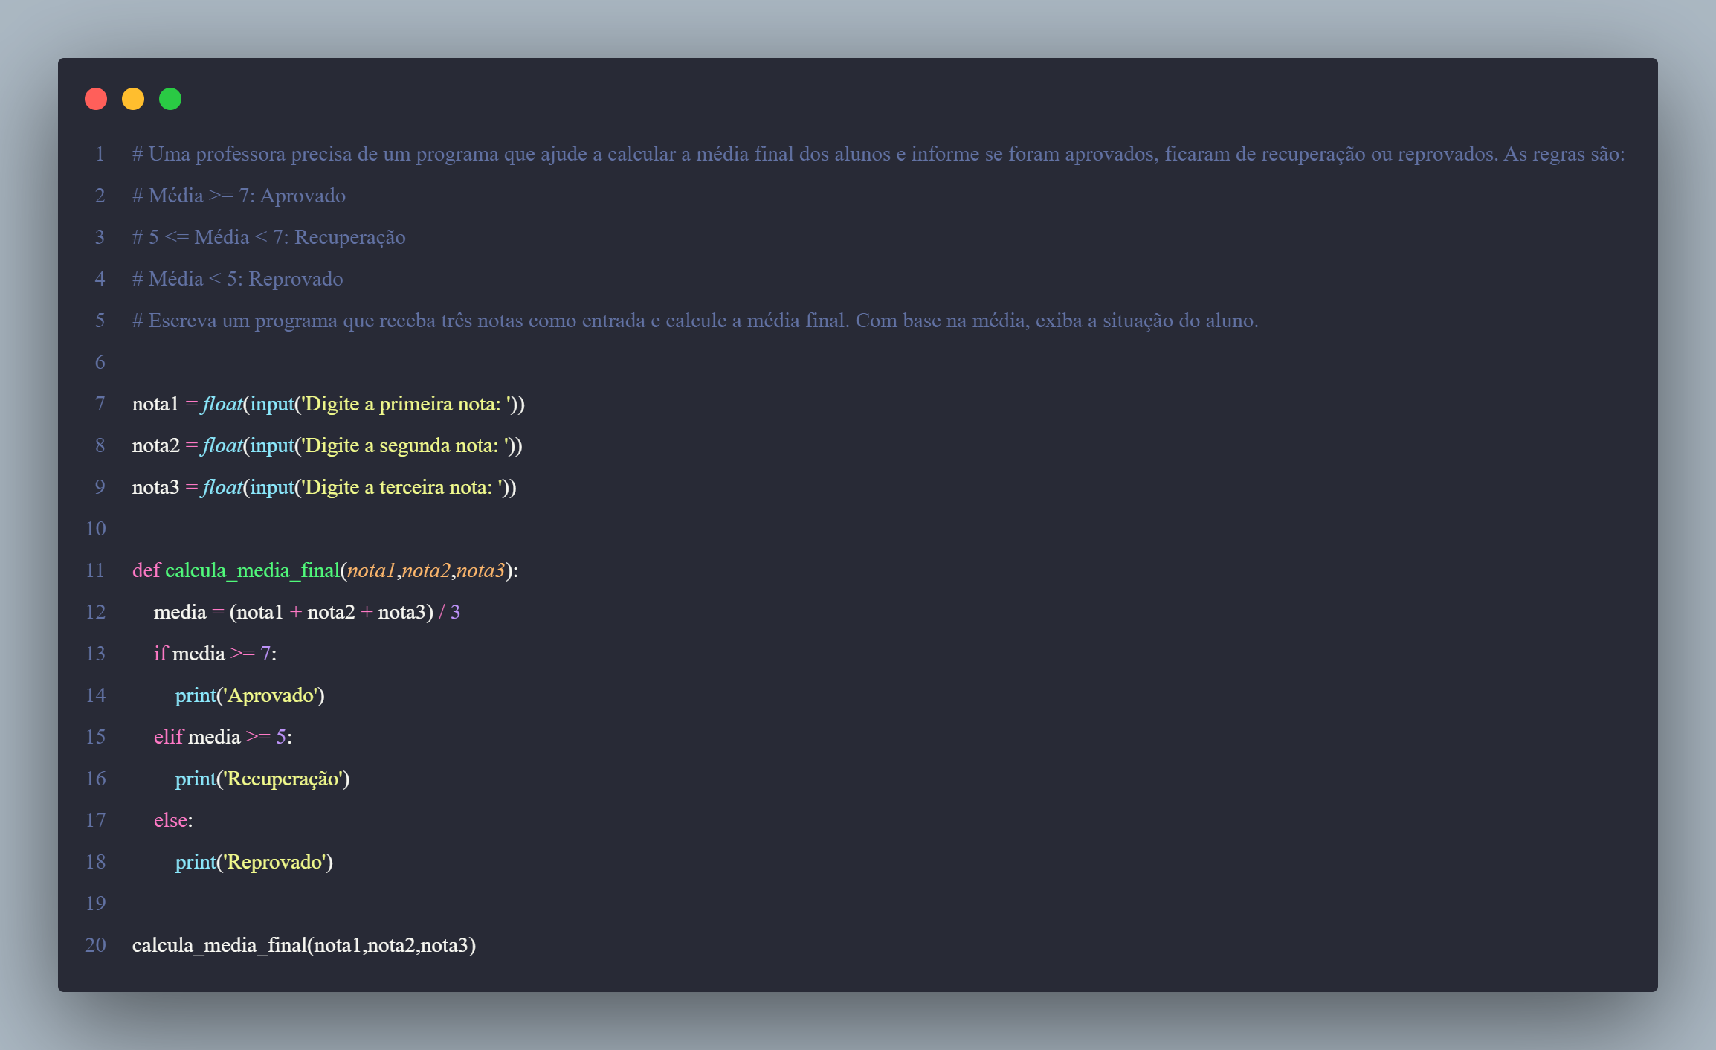Click the string 'Recuperação' in print
This screenshot has height=1050, width=1716.
(283, 779)
